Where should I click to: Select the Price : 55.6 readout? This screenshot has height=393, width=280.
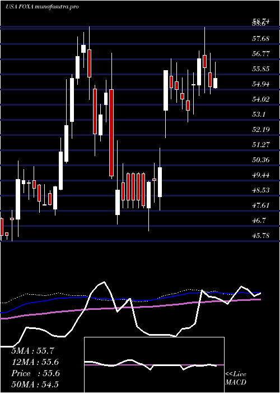point(35,373)
